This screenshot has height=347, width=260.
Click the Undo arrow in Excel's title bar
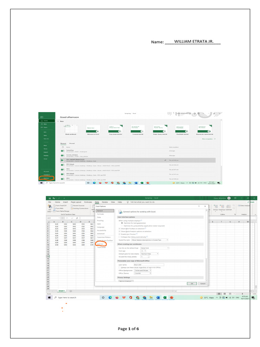pyautogui.click(x=54, y=198)
